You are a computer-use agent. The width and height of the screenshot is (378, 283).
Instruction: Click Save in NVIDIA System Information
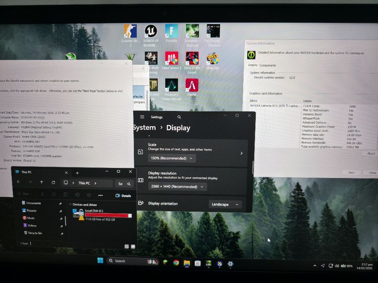click(352, 172)
